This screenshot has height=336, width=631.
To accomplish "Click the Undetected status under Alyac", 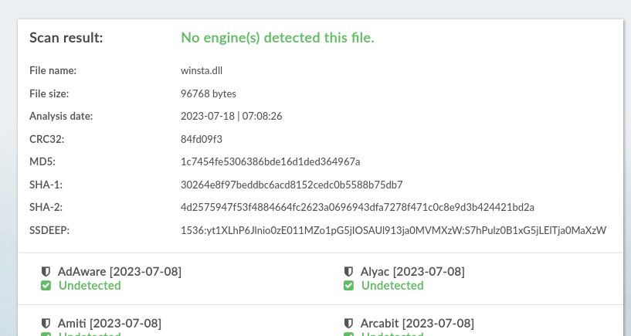I will [x=392, y=285].
